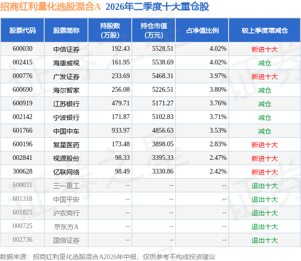
Task: Click 江苏银行 stock name
Action: [x=66, y=104]
